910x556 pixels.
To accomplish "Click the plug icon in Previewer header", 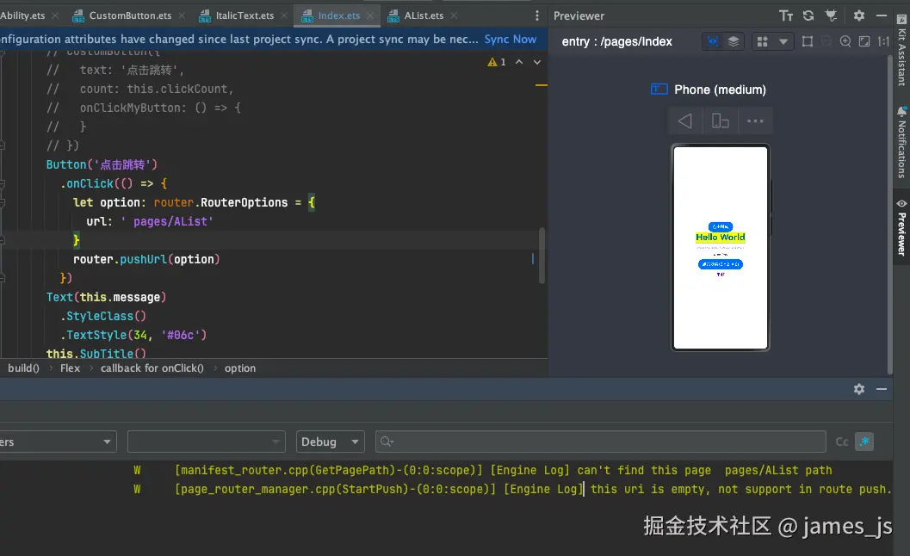I will tap(831, 15).
